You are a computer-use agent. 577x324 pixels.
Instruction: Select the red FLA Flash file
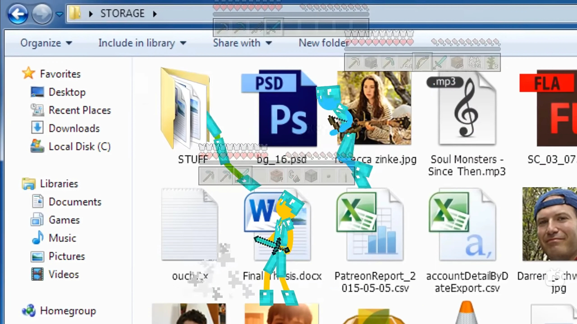pyautogui.click(x=548, y=108)
